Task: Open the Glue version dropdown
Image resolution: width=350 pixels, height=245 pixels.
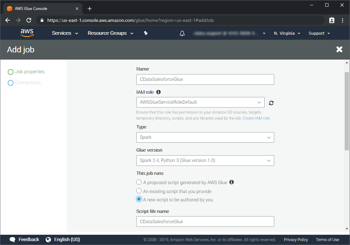Action: coord(205,161)
